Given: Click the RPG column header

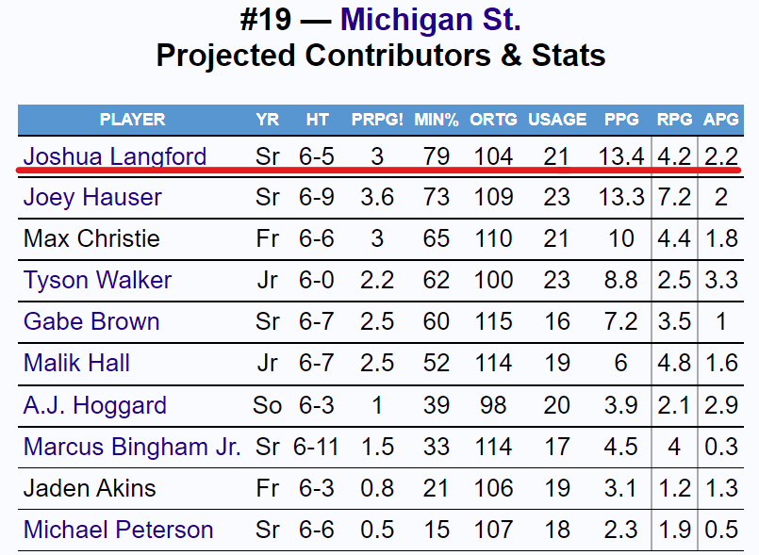Looking at the screenshot, I should click(x=674, y=120).
